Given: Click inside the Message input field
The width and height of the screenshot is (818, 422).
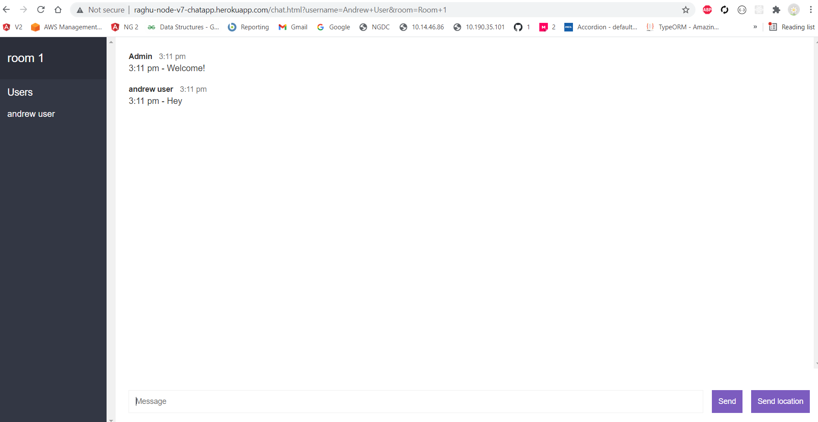Looking at the screenshot, I should (x=414, y=401).
